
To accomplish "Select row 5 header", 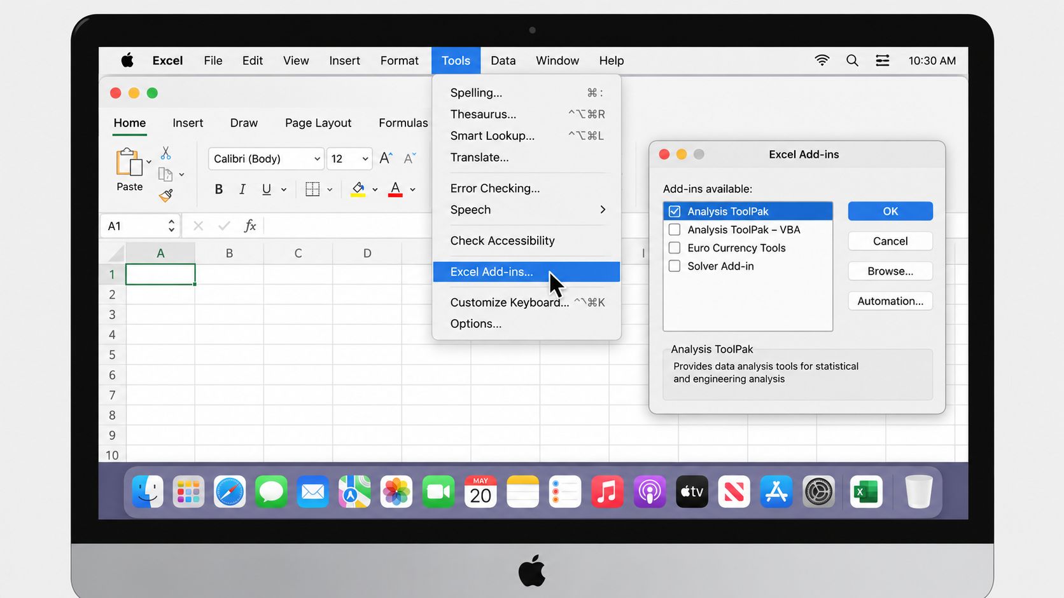I will [x=112, y=355].
